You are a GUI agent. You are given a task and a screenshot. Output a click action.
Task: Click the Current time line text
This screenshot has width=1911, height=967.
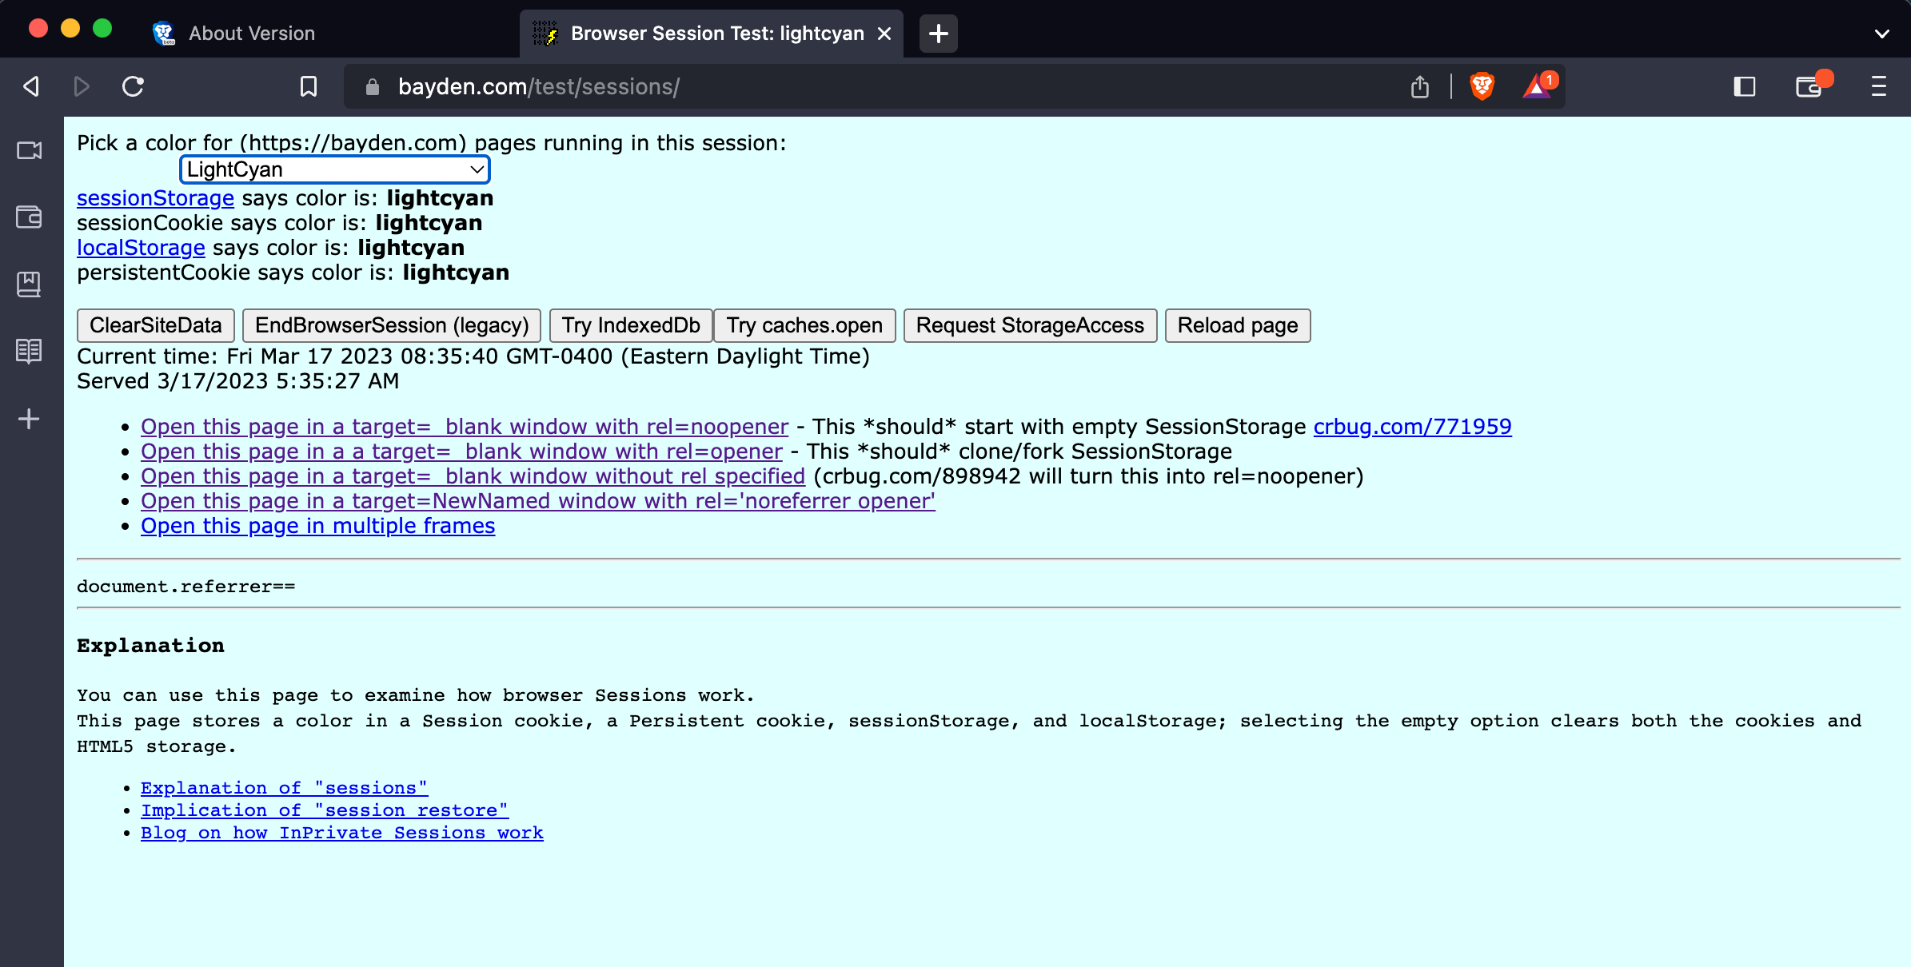click(473, 356)
